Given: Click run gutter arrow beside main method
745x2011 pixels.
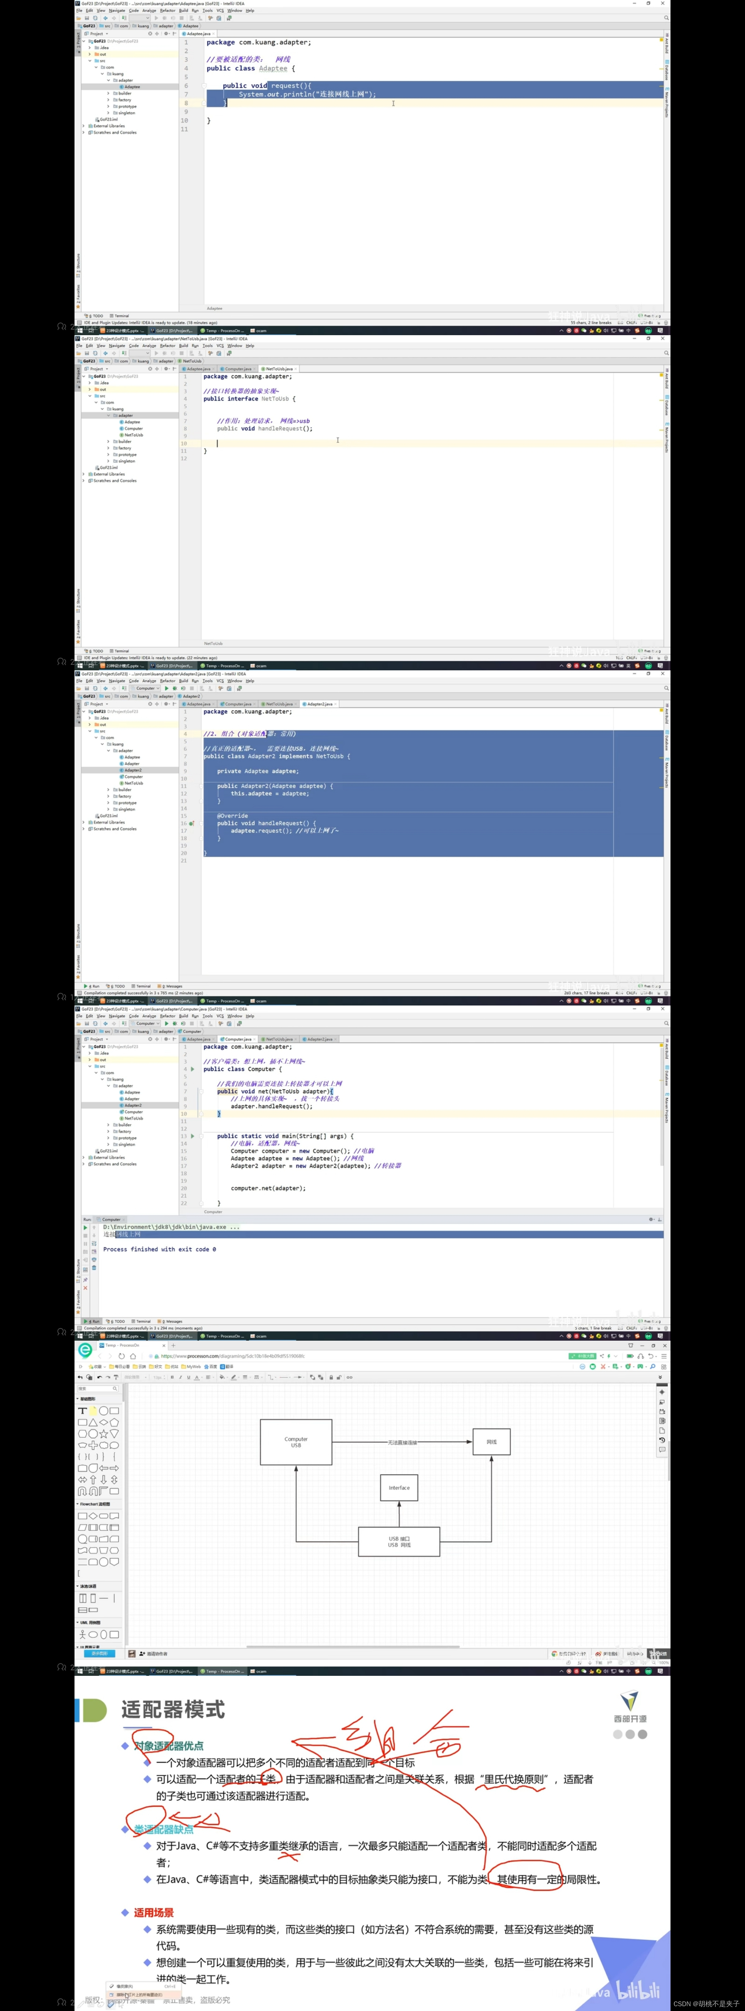Looking at the screenshot, I should 193,1136.
